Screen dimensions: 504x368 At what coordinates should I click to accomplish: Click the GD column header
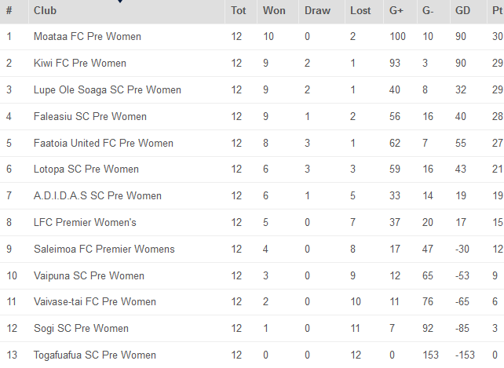(463, 11)
